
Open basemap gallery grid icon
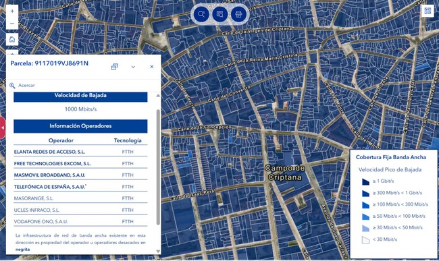tap(428, 11)
